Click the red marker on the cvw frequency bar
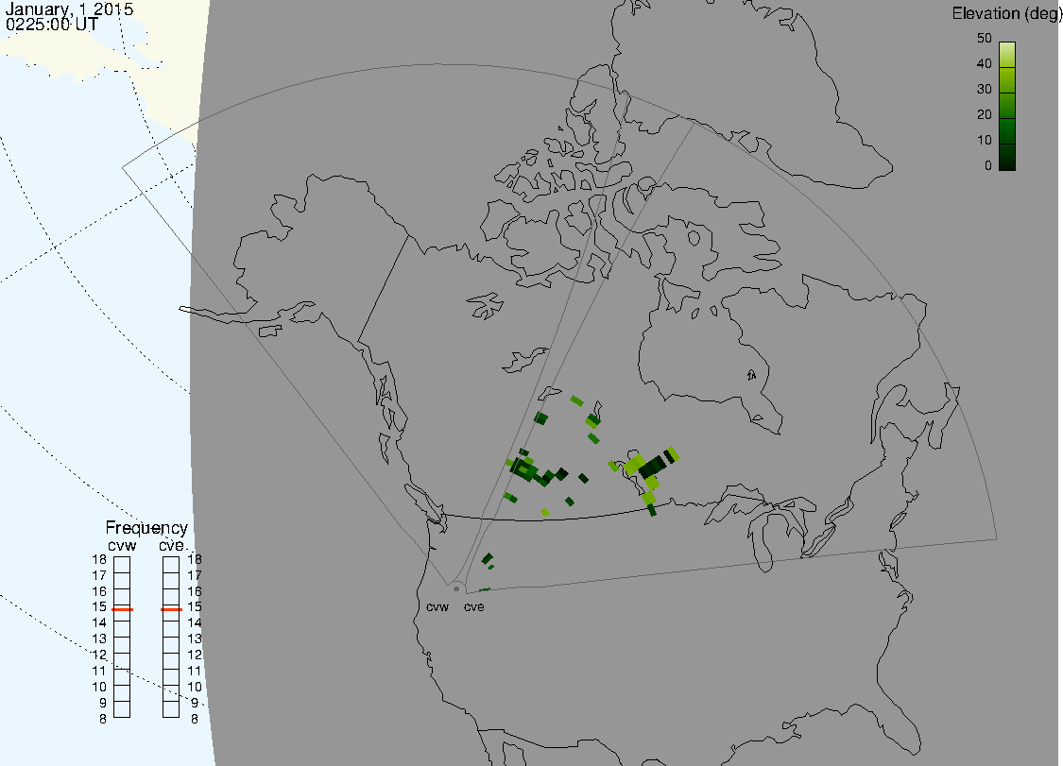Viewport: 1063px width, 766px height. coord(122,609)
